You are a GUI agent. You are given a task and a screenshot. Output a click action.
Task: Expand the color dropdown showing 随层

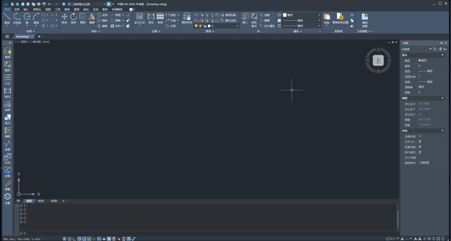[301, 15]
